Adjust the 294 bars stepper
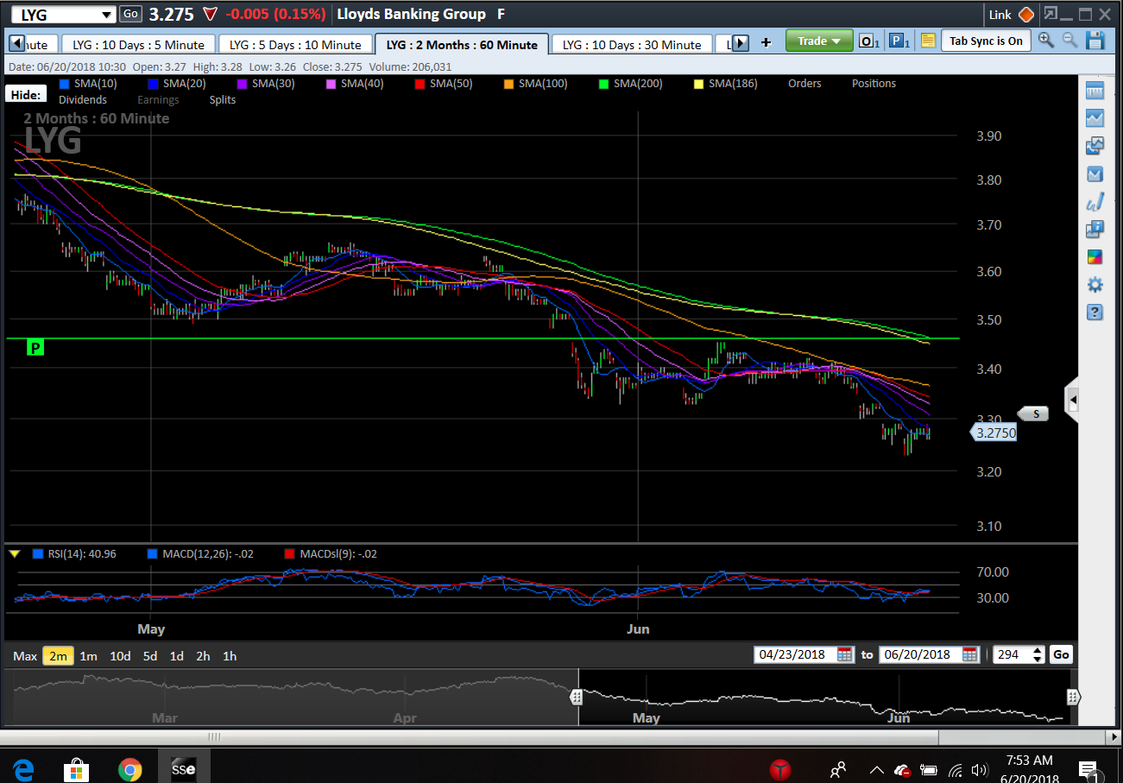Viewport: 1123px width, 783px height. 1037,654
